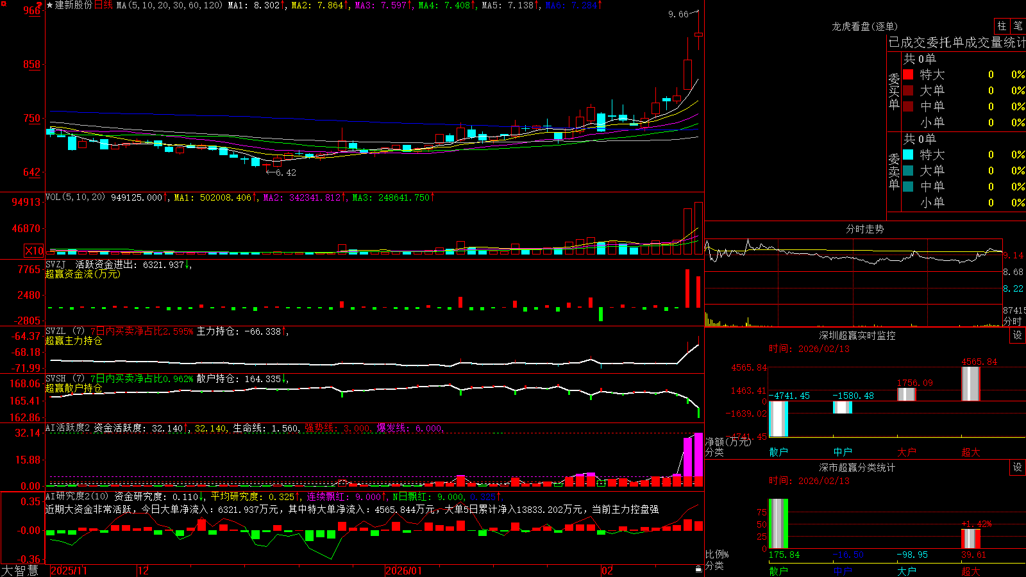The height and width of the screenshot is (577, 1026).
Task: Click the red 超大 bar labeled +1.42%
Action: pyautogui.click(x=971, y=539)
